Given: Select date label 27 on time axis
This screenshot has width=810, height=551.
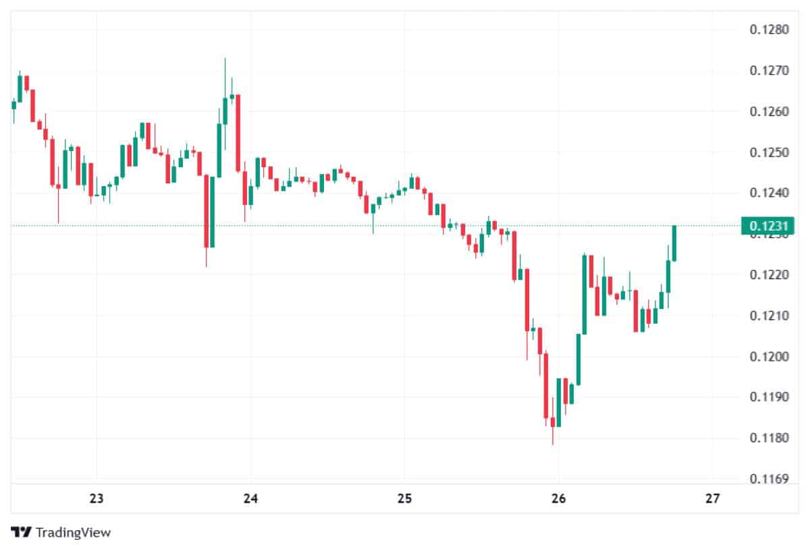Looking at the screenshot, I should tap(712, 499).
